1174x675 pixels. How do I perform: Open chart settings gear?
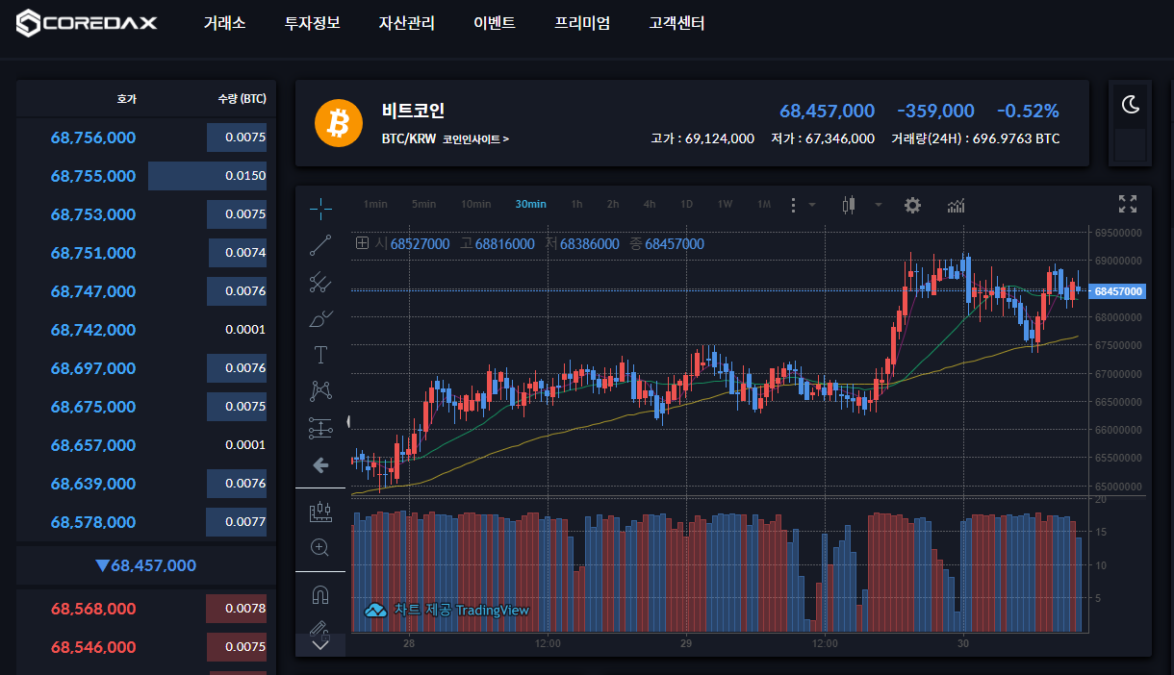[912, 205]
